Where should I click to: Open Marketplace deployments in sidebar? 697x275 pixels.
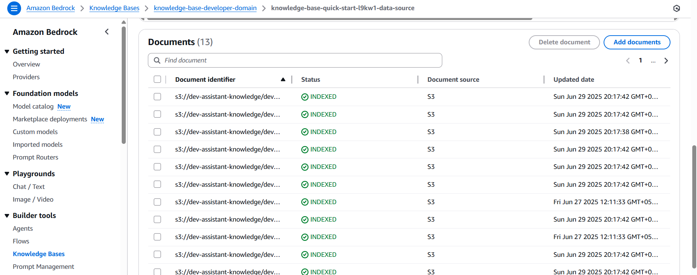(50, 119)
